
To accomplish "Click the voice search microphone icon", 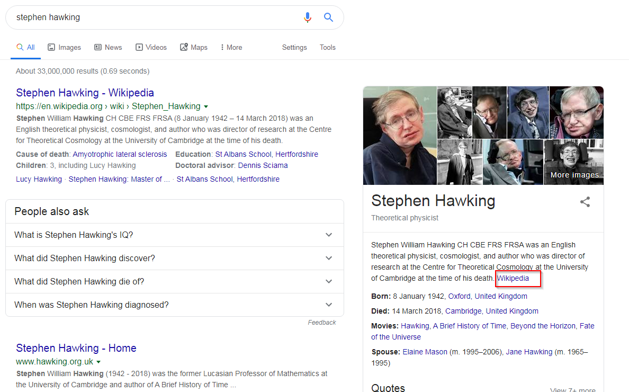I will click(307, 17).
